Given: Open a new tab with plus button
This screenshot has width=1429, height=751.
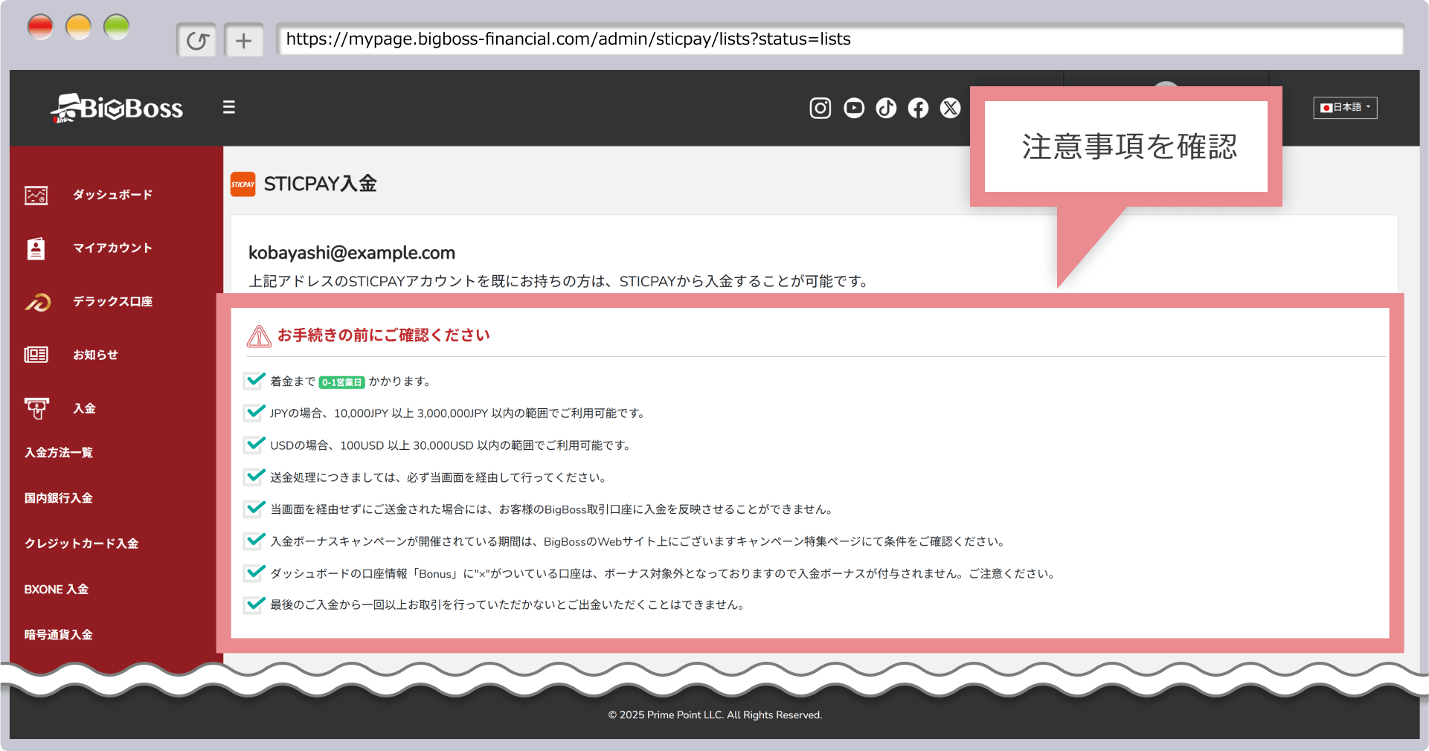Looking at the screenshot, I should pyautogui.click(x=243, y=40).
